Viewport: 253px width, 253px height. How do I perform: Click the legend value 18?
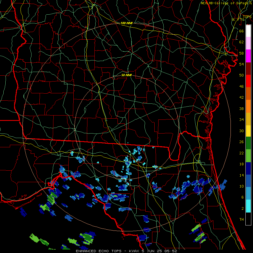(x=241, y=164)
